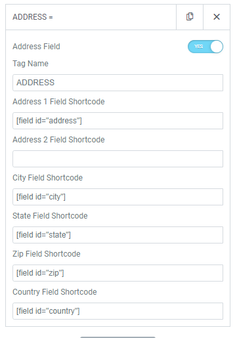Remove the ADDRESS item with X icon

(217, 17)
